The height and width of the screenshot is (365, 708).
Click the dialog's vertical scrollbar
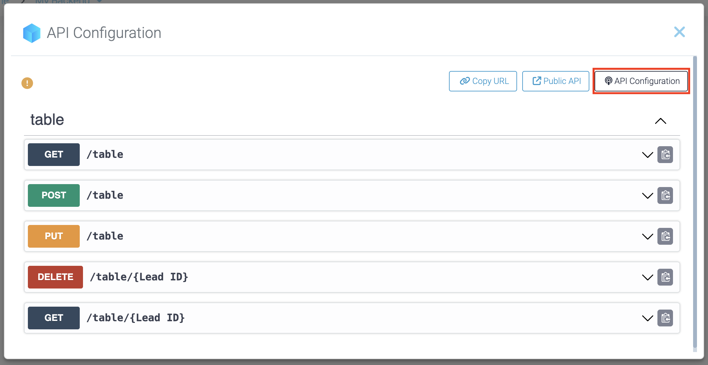(x=695, y=201)
